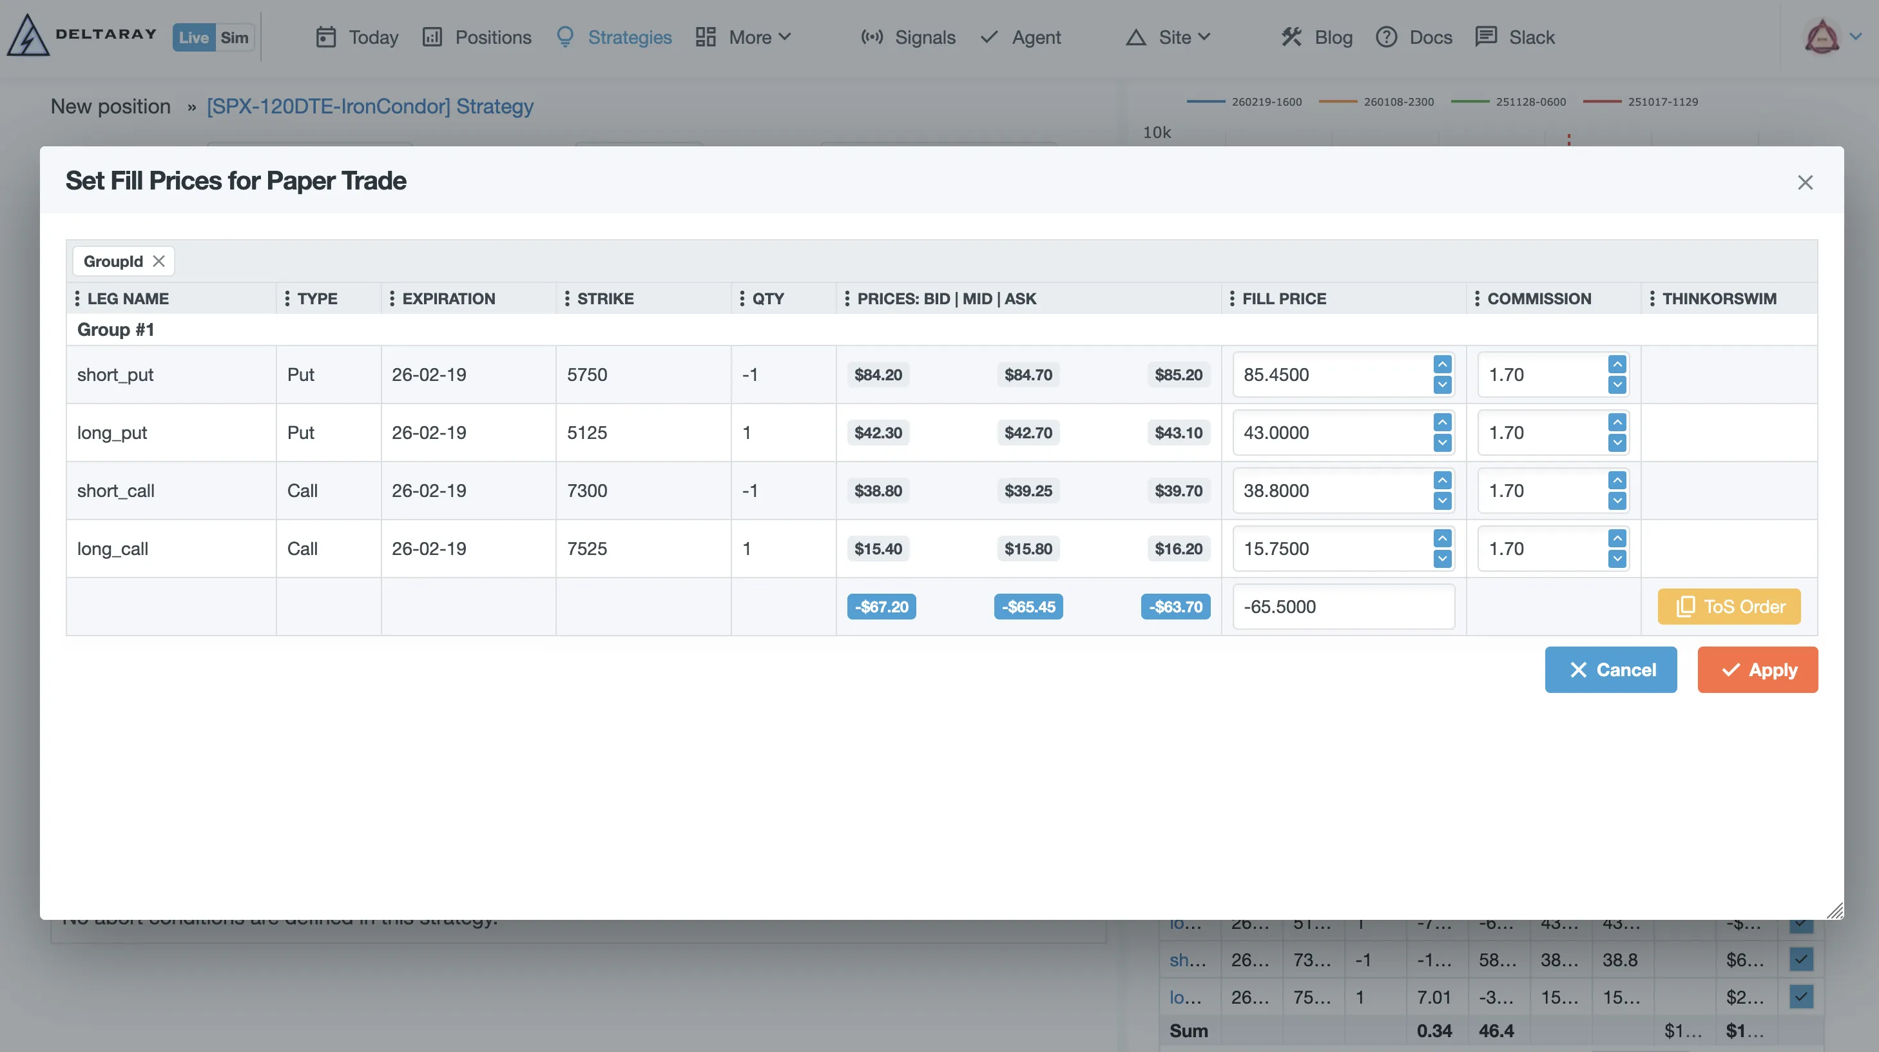Apply the fill prices

(1758, 669)
